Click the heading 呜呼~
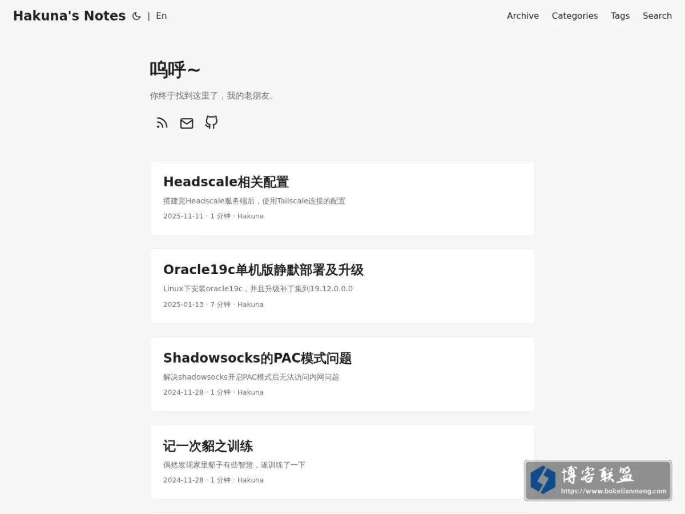 point(175,70)
